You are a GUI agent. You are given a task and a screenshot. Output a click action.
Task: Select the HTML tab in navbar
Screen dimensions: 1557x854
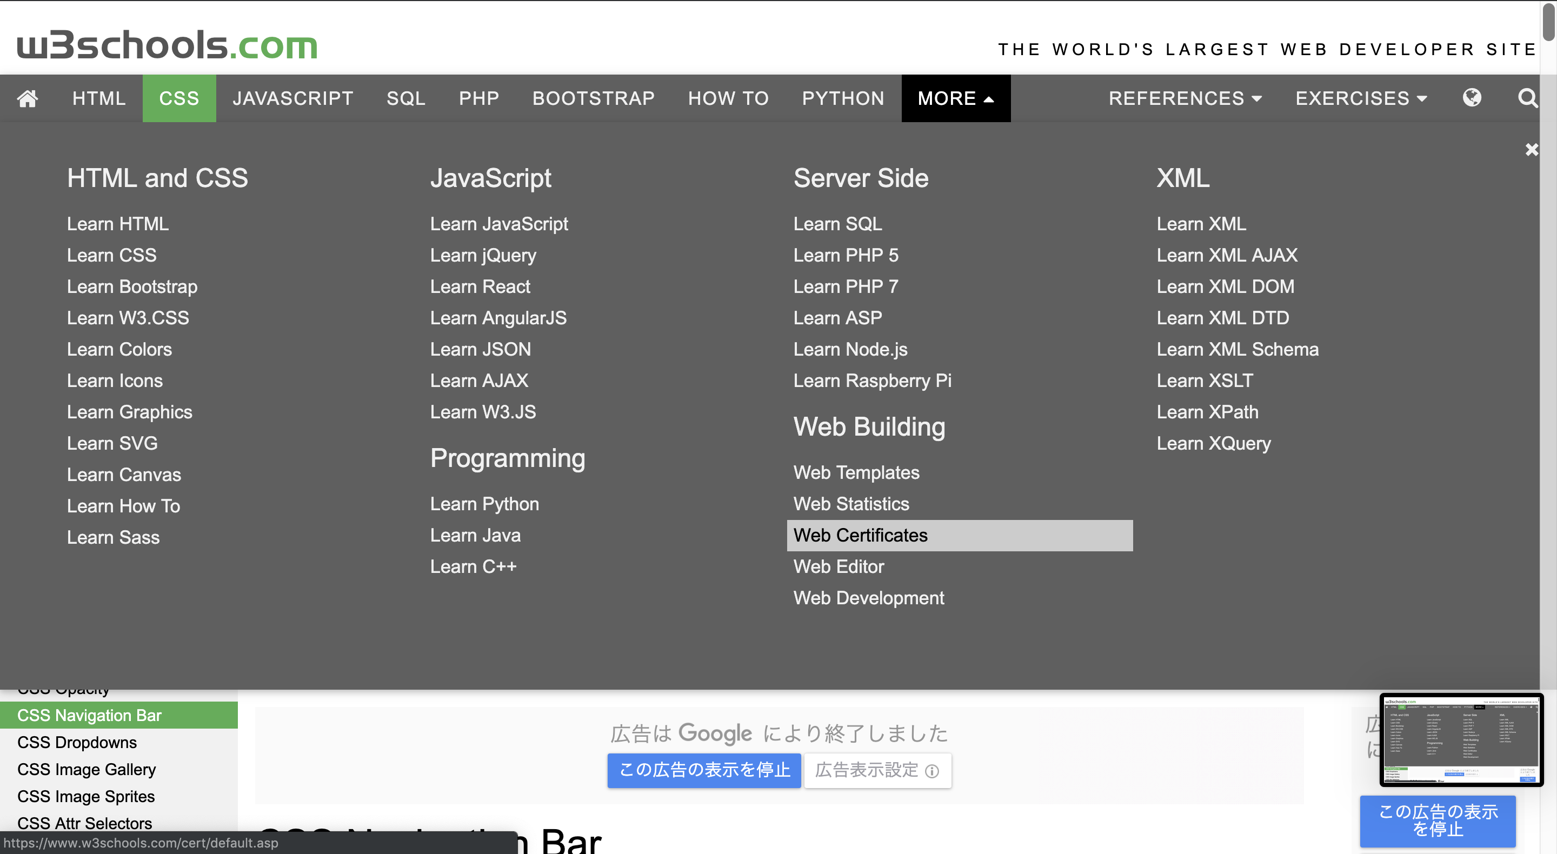click(98, 98)
